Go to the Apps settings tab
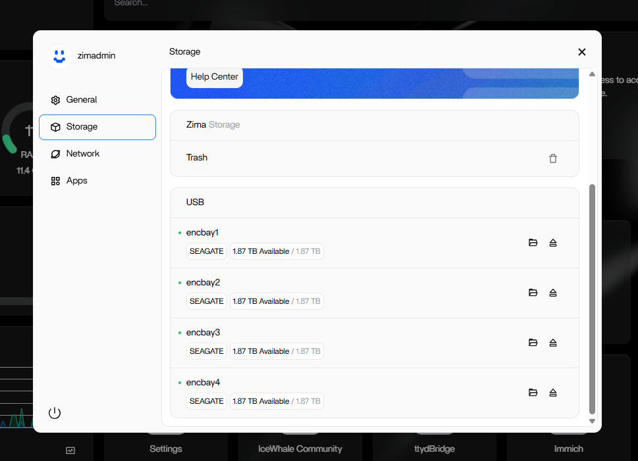638x461 pixels. click(76, 181)
